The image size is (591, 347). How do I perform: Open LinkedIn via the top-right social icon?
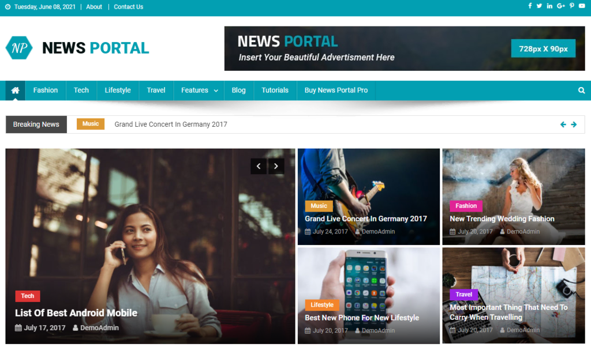point(549,6)
